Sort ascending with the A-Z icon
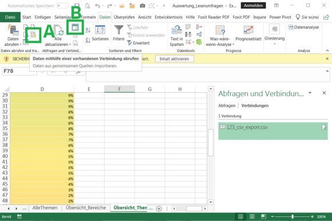The width and height of the screenshot is (332, 221). click(88, 30)
